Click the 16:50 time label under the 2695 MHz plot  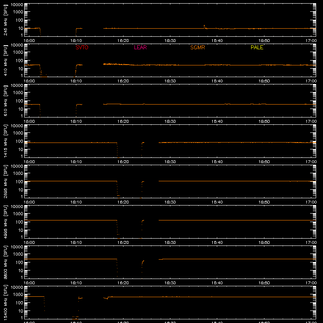point(264,202)
